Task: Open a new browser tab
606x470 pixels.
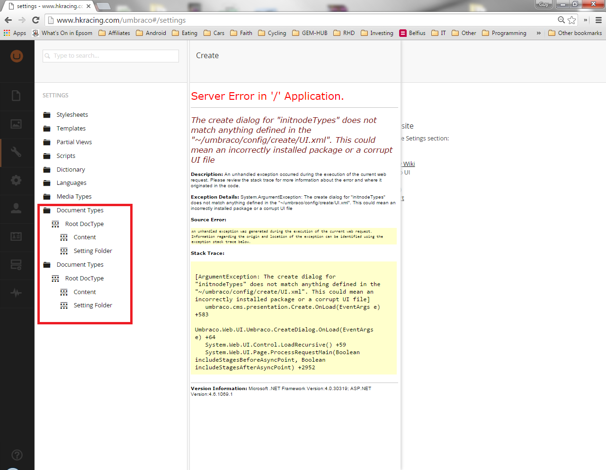Action: tap(103, 6)
